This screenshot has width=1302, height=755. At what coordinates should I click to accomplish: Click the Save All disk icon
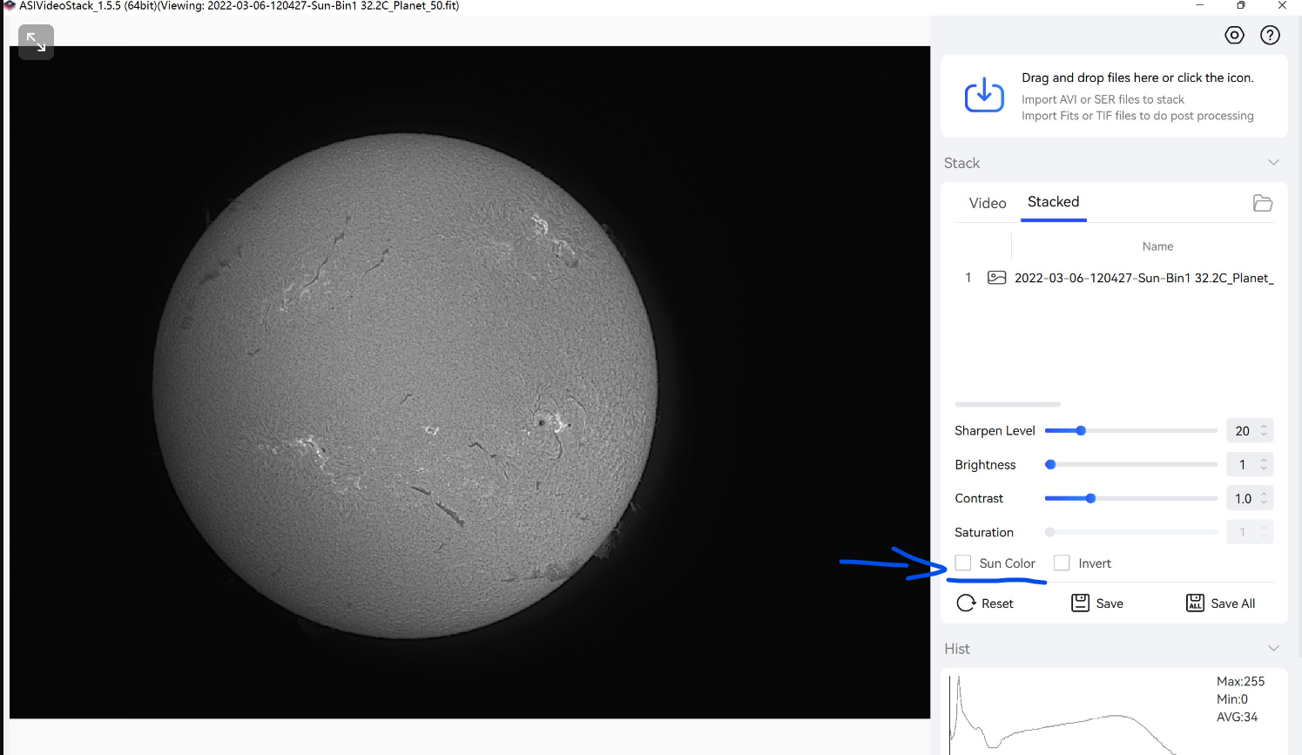(x=1195, y=603)
